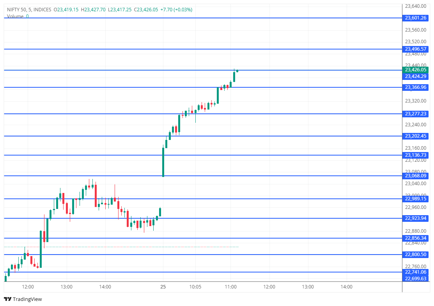Select the 23,277.23 price level tag
Screen dimensions: 434x306
tap(415, 114)
